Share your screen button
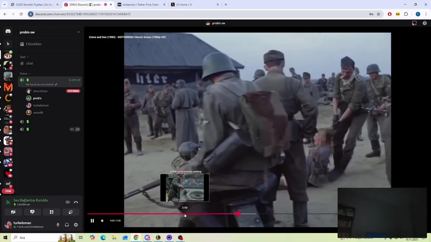Screen dimensions: 431x242 pyautogui.click(x=32, y=212)
